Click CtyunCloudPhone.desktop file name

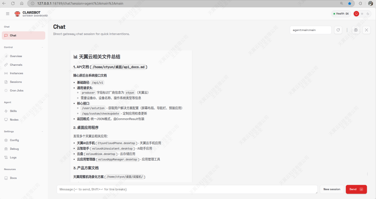click(116, 143)
